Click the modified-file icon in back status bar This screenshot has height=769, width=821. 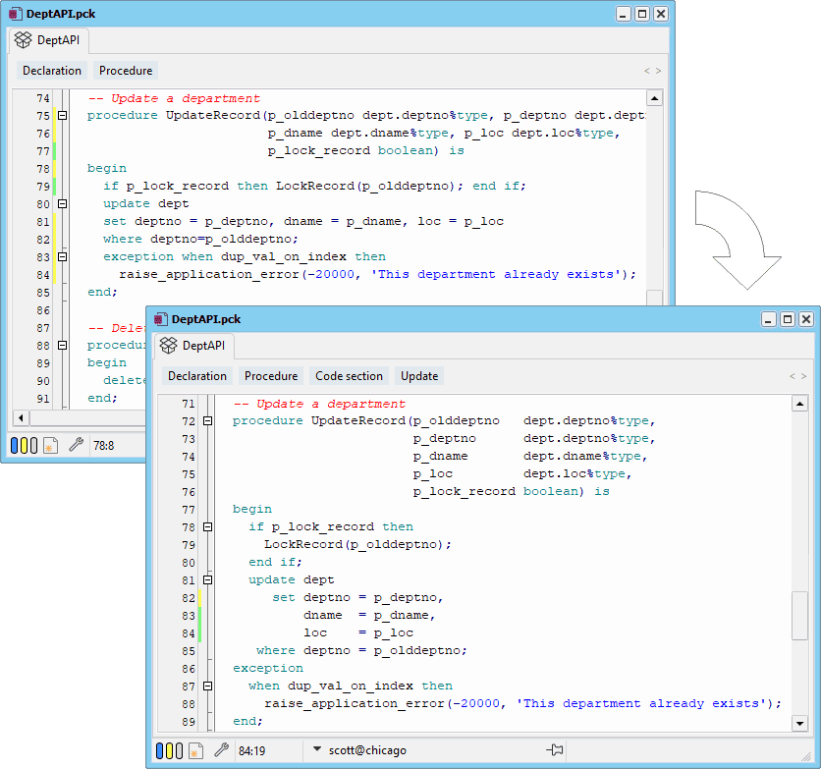pos(50,445)
